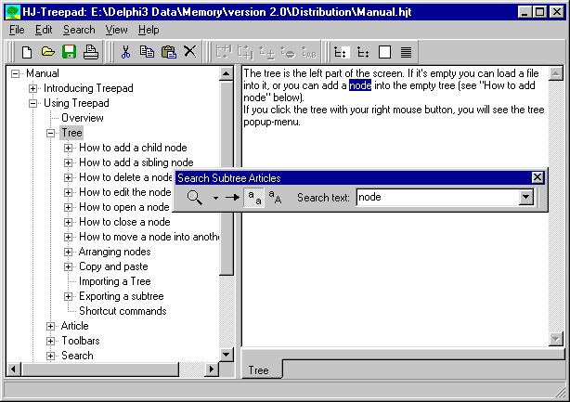Click the article pane's scroll up arrow
The image size is (570, 402).
pos(556,74)
